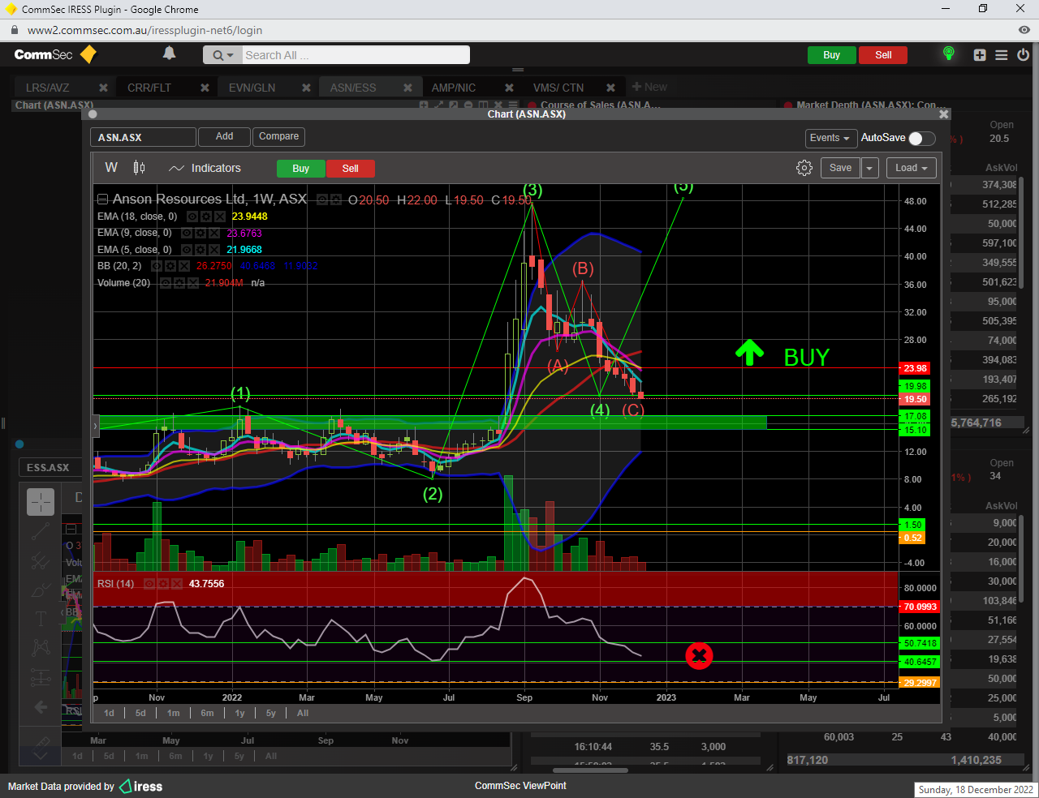The width and height of the screenshot is (1039, 798).
Task: Open Volume (20) settings gear
Action: pyautogui.click(x=179, y=283)
